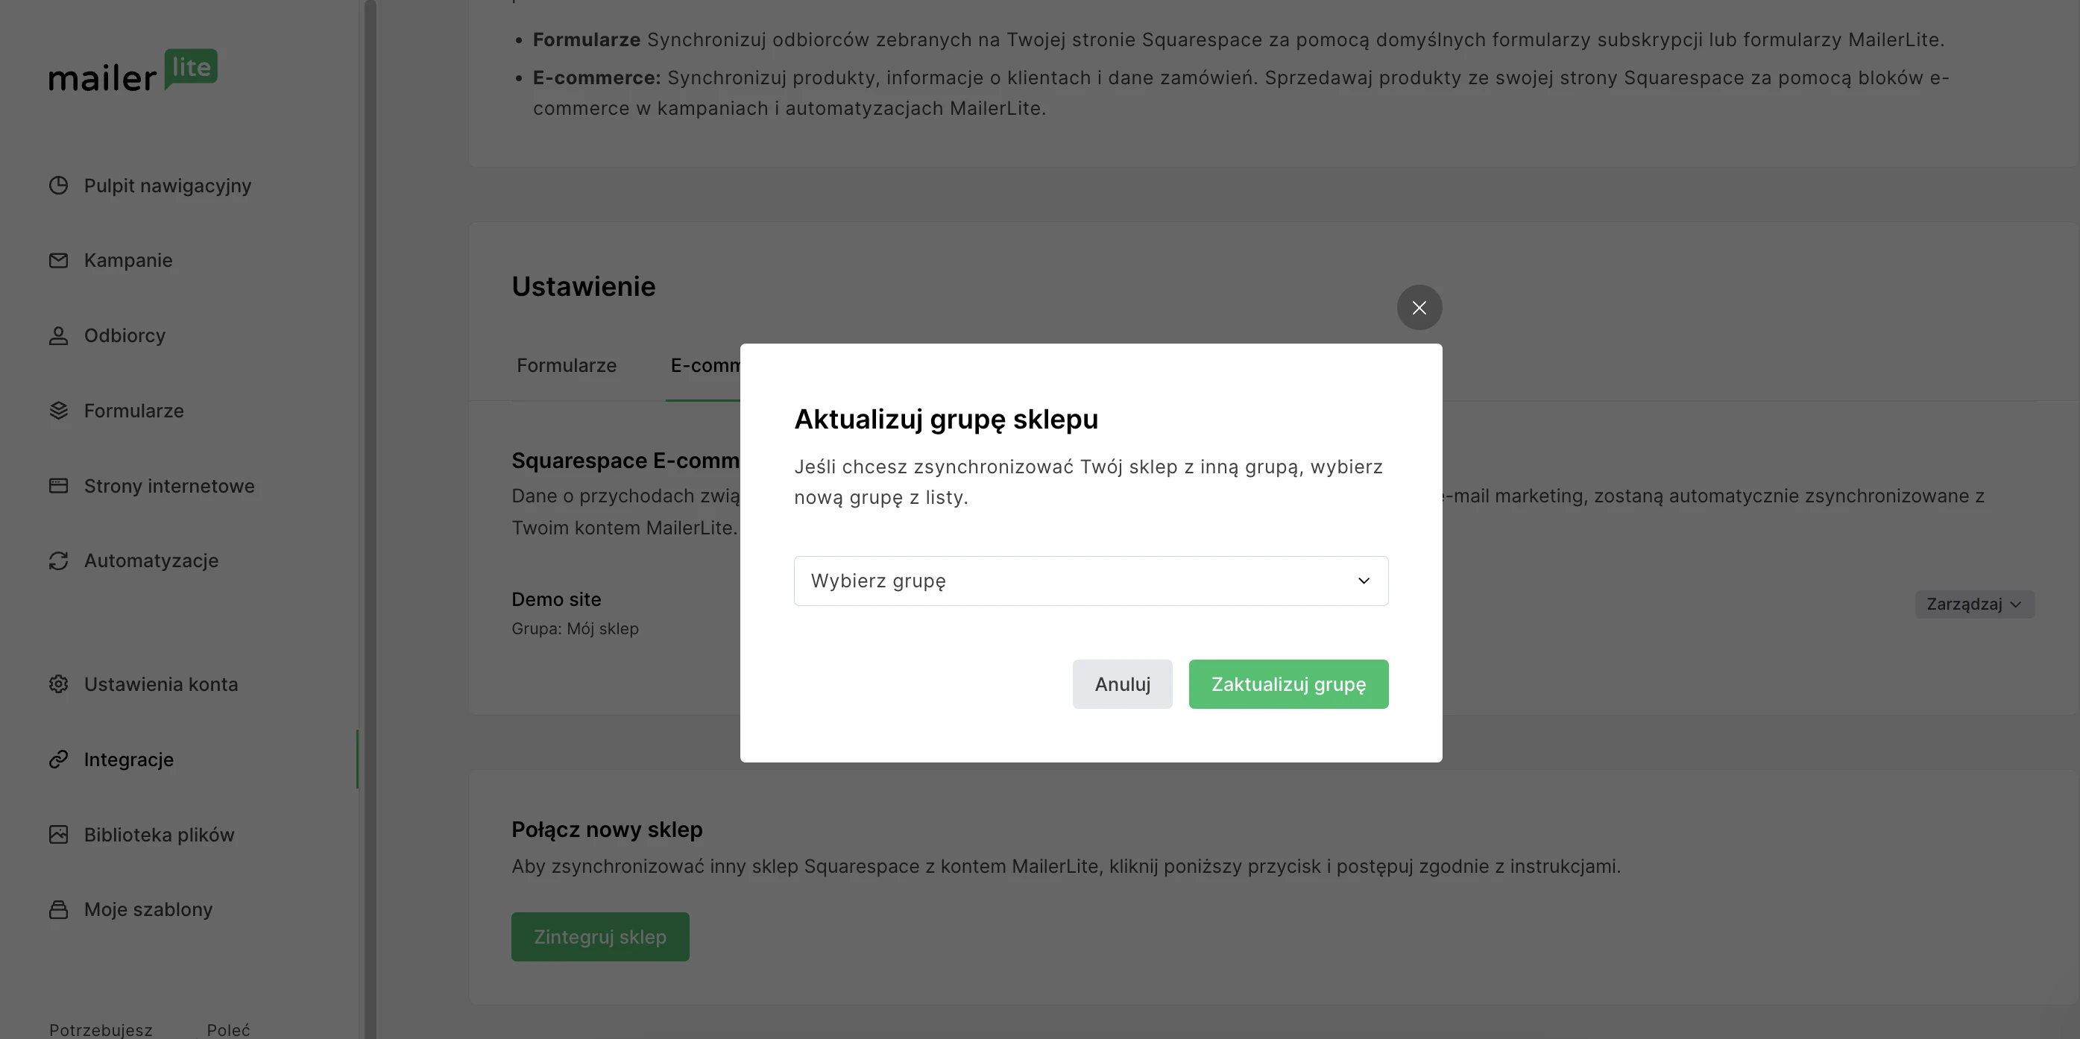This screenshot has height=1039, width=2080.
Task: Open the Zarządzaj dropdown
Action: [x=1974, y=604]
